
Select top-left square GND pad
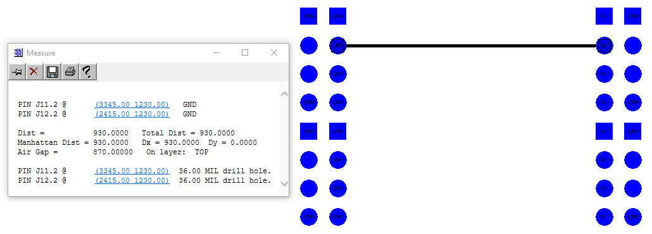coord(308,16)
